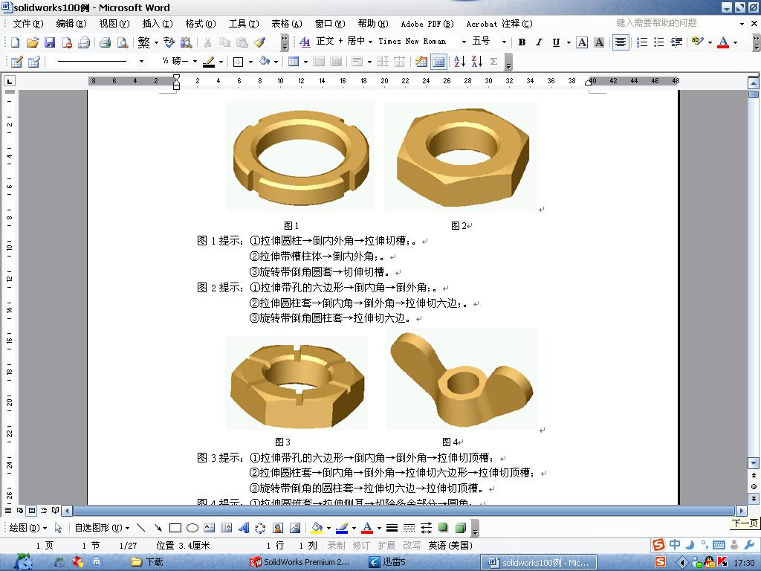Select the Draw Table pencil tool
The image size is (761, 571).
tap(16, 62)
